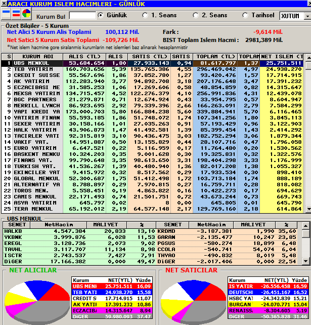The height and width of the screenshot is (325, 311).
Task: Open the XUTUM dropdown arrow
Action: tap(307, 16)
